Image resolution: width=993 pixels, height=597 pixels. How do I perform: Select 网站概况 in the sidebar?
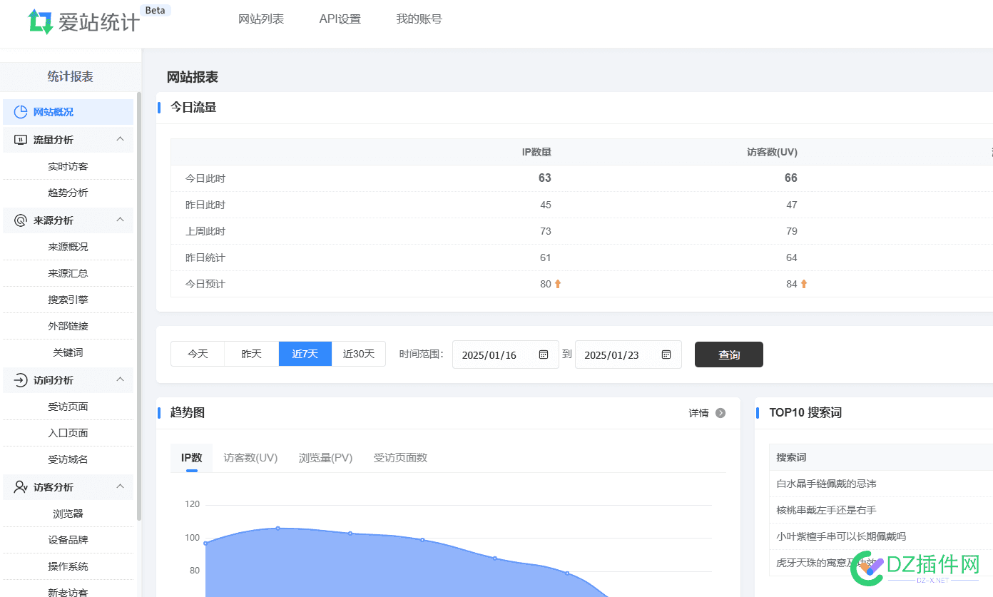pyautogui.click(x=68, y=112)
